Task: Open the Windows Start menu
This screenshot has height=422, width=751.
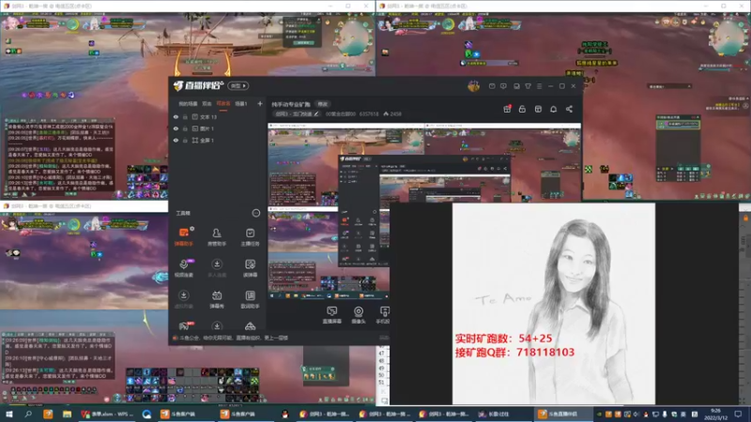Action: (8, 414)
